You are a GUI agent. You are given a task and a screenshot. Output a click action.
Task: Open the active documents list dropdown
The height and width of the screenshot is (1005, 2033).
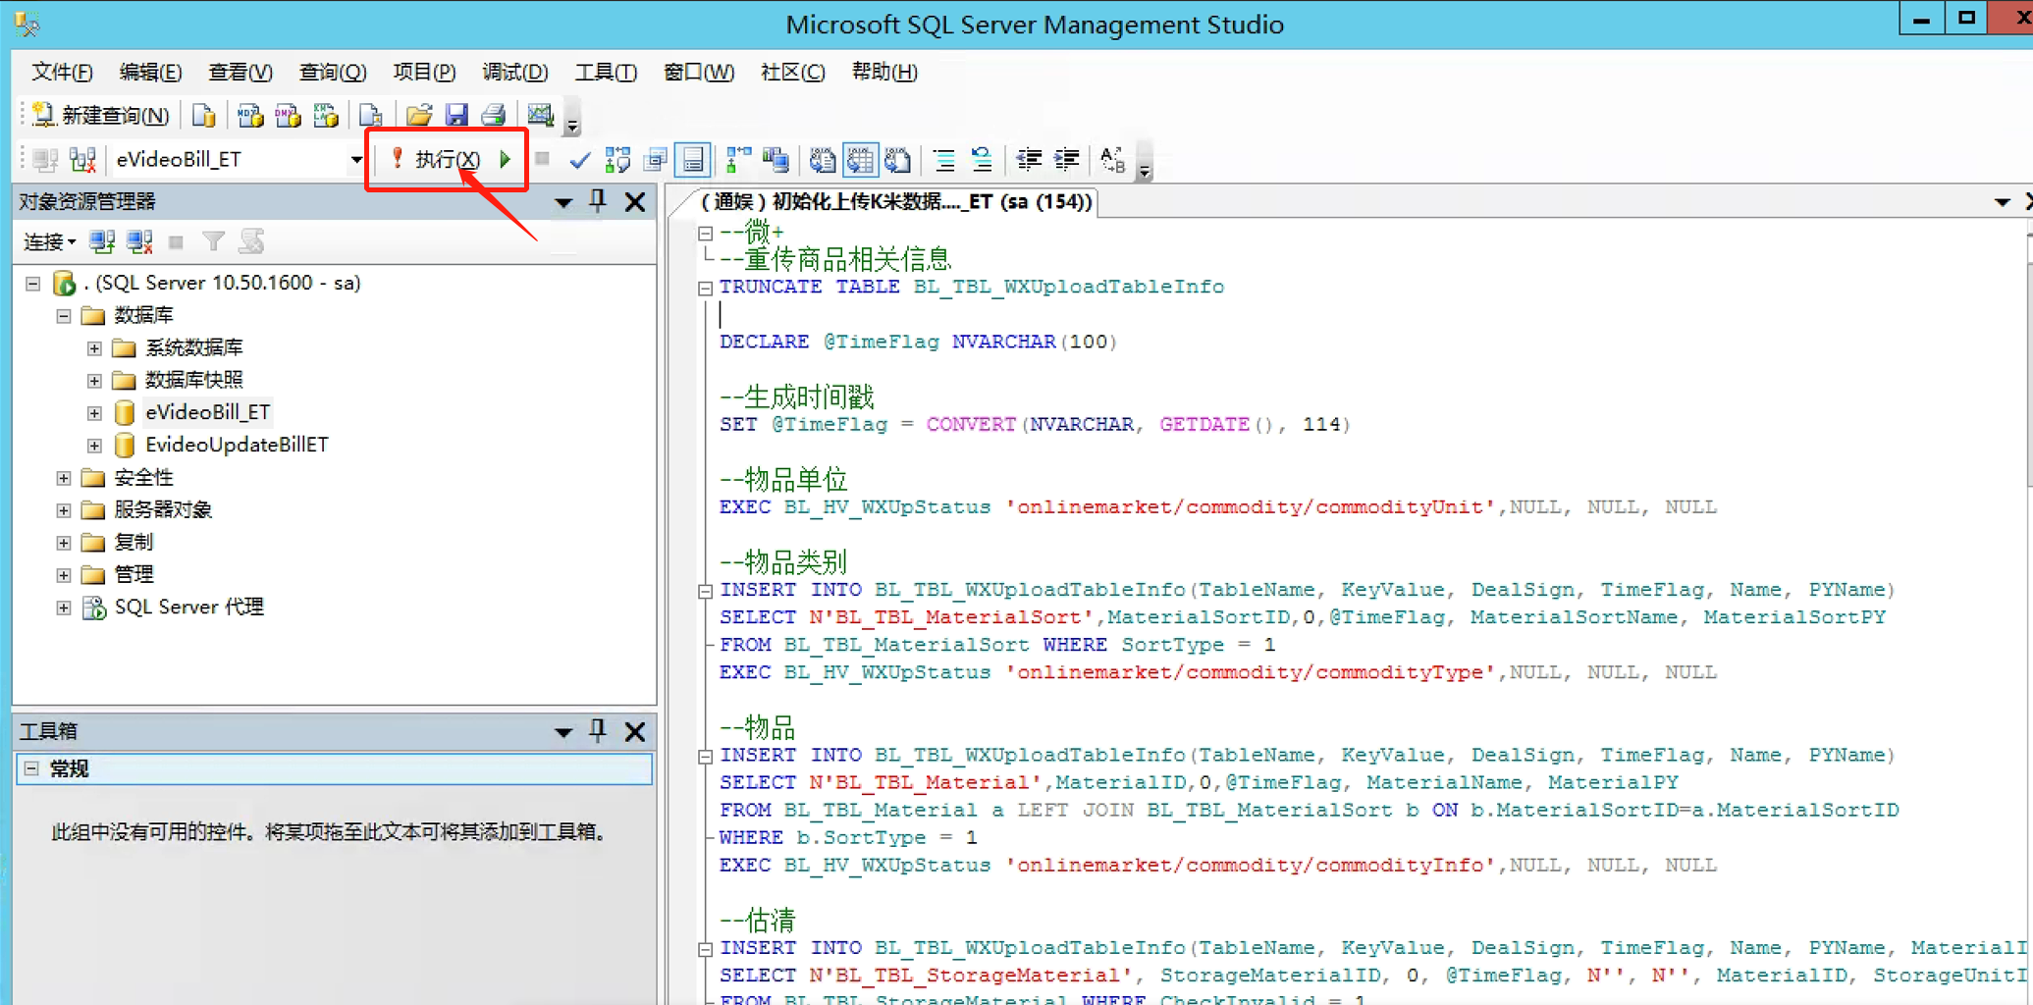(2003, 202)
